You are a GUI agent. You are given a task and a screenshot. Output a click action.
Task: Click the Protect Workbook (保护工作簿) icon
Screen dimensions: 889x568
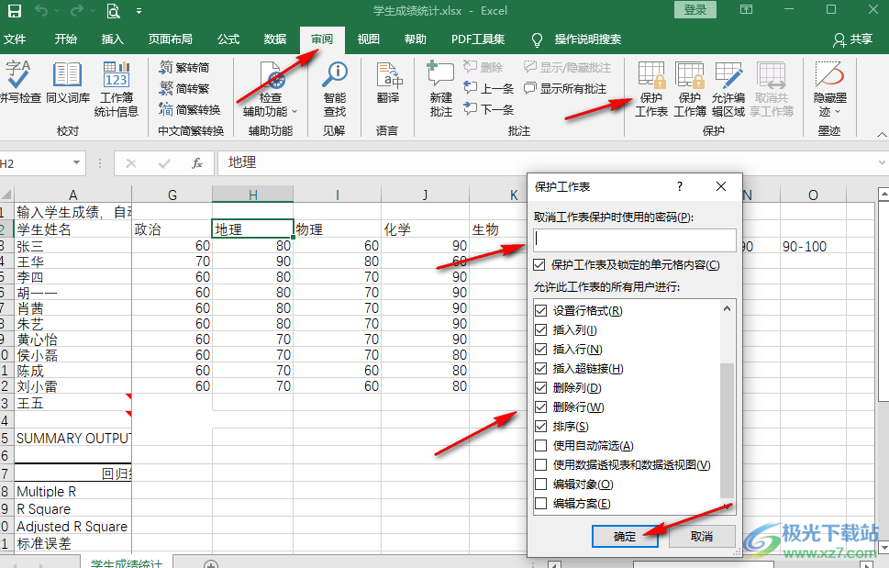pyautogui.click(x=690, y=89)
